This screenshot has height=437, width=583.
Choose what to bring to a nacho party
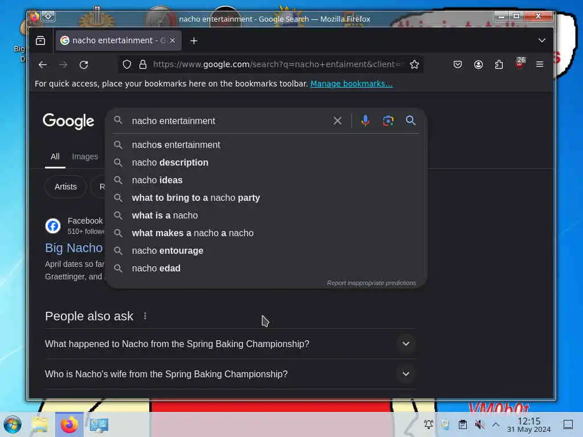coord(266,197)
